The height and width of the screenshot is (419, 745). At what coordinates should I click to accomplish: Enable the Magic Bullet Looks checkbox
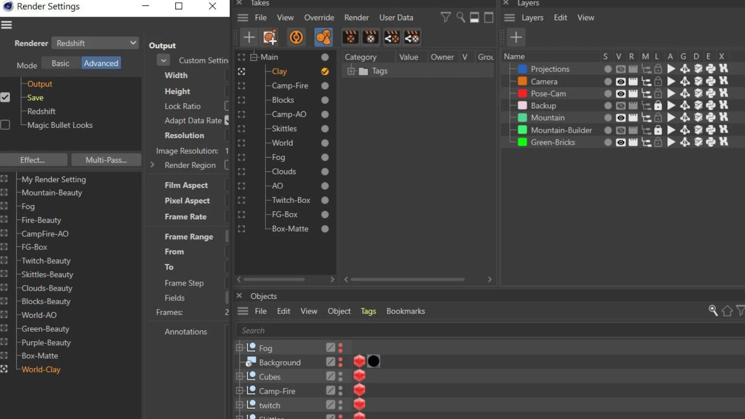click(x=5, y=125)
